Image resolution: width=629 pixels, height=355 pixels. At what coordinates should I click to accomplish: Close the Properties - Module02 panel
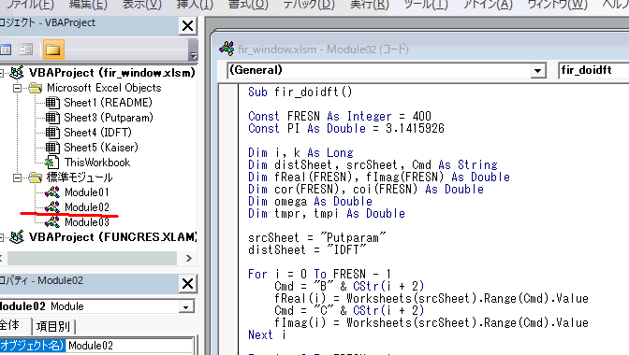pyautogui.click(x=188, y=284)
